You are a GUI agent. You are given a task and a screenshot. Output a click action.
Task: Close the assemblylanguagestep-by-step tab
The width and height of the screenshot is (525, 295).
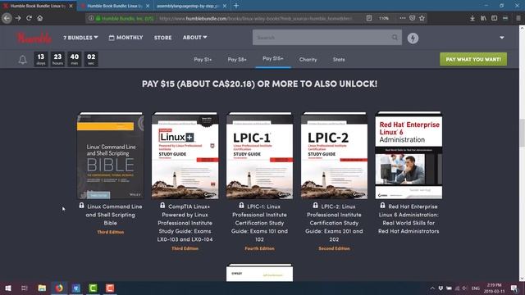click(224, 6)
